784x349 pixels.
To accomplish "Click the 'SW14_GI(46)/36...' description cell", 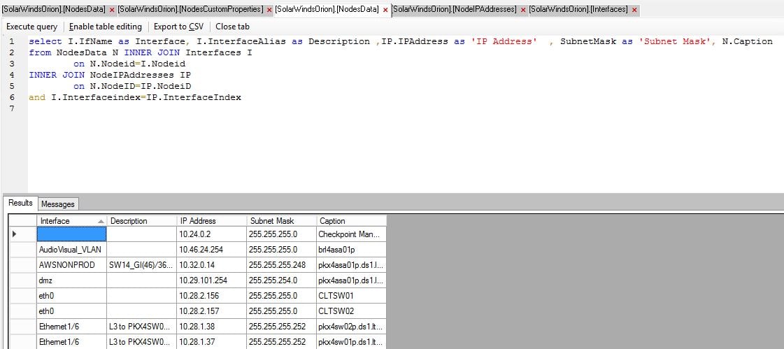I will (x=141, y=265).
